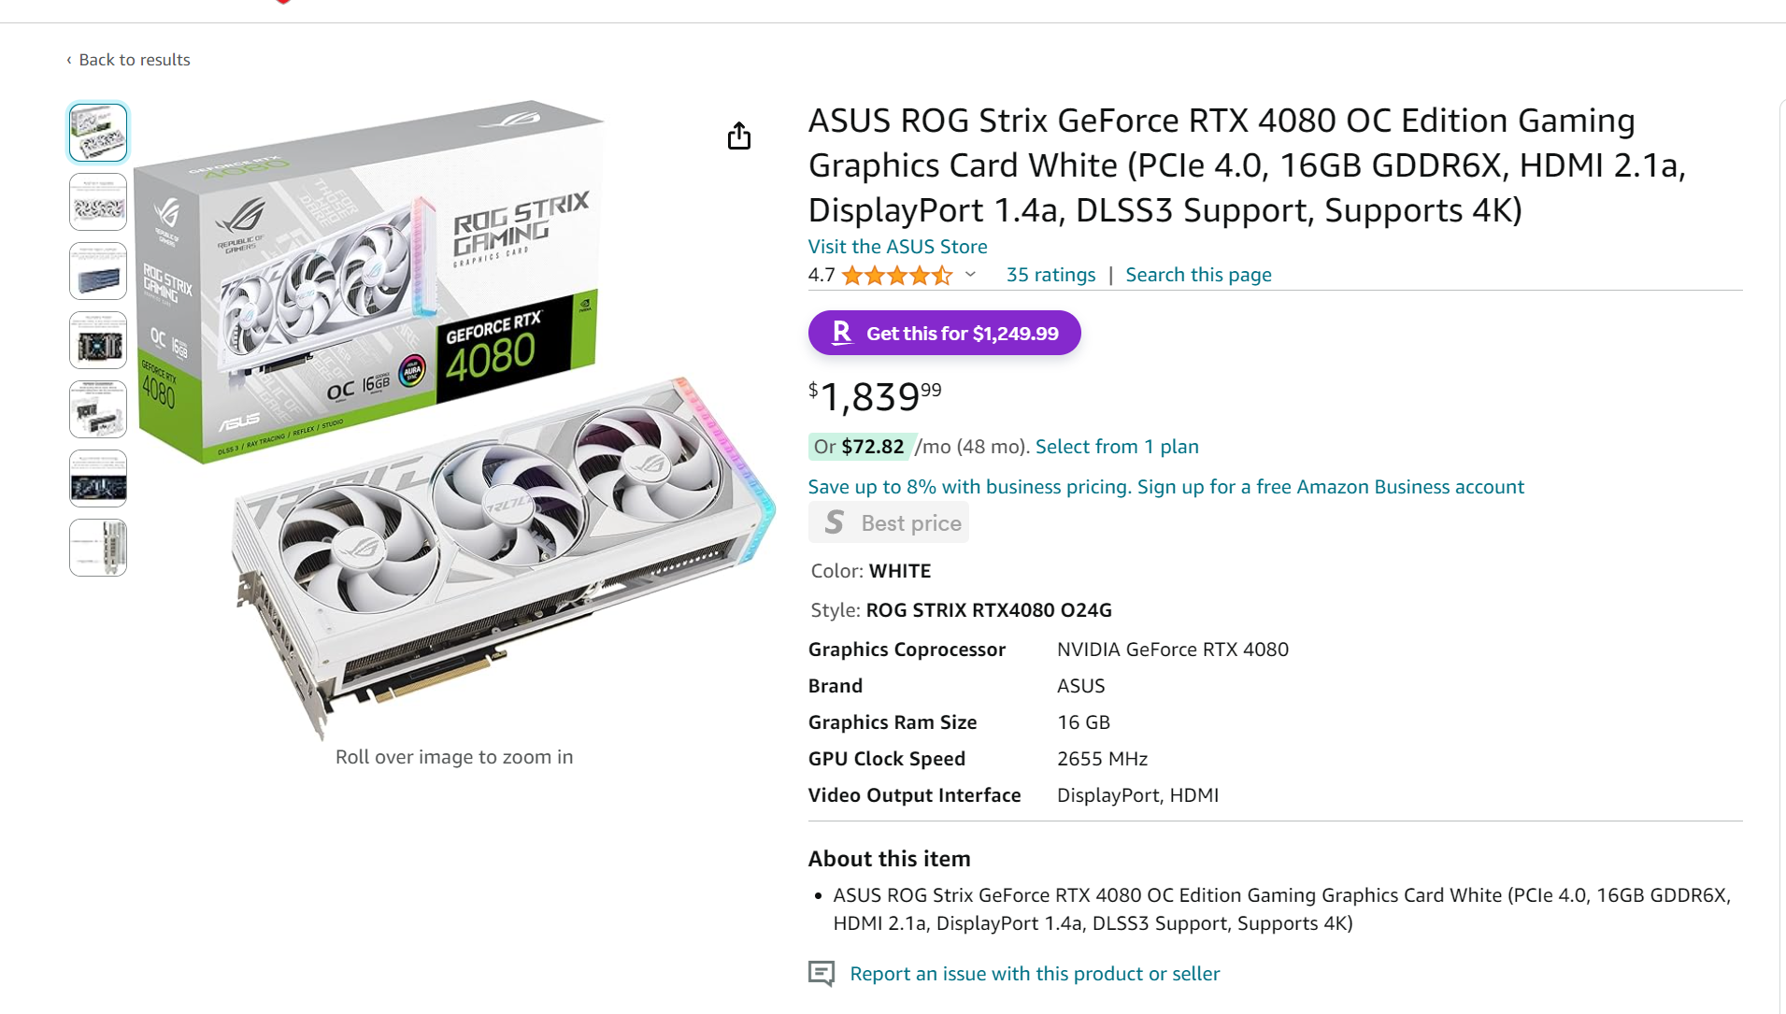
Task: Click the purple R rewards logo icon
Action: pos(842,333)
